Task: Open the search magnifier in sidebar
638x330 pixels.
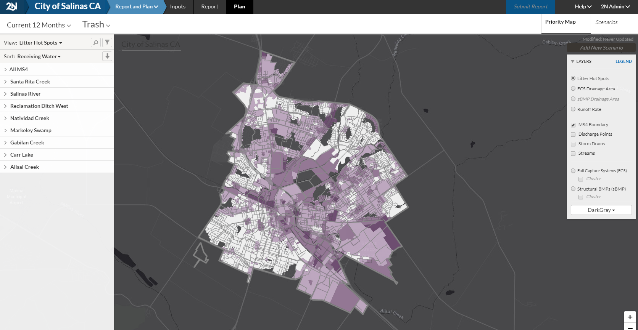Action: point(96,43)
